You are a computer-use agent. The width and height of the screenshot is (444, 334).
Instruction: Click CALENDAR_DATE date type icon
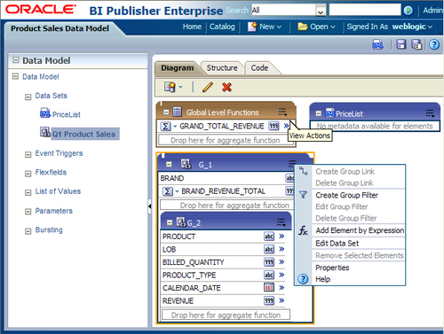269,287
